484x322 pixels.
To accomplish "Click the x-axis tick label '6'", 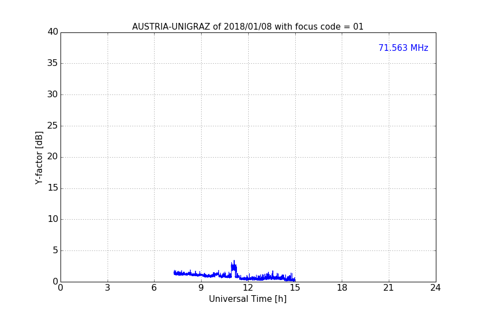I will 154,288.
